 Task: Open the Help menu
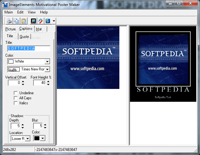44,12
